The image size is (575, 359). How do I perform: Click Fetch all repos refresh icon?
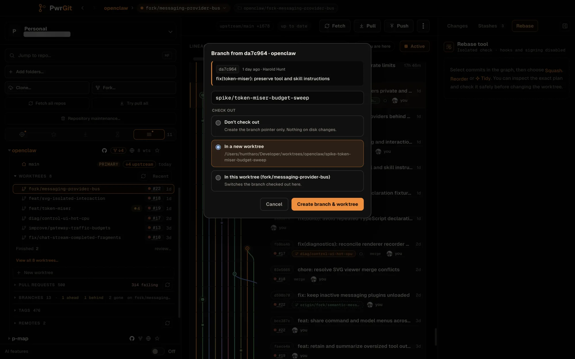coord(31,103)
